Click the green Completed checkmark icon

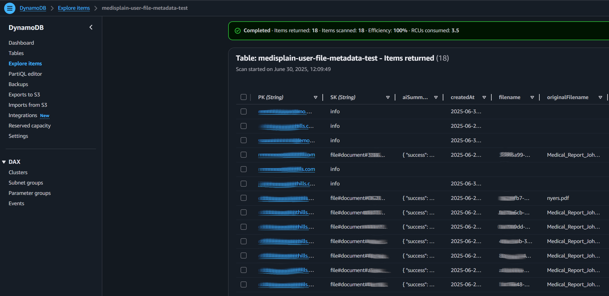point(238,31)
